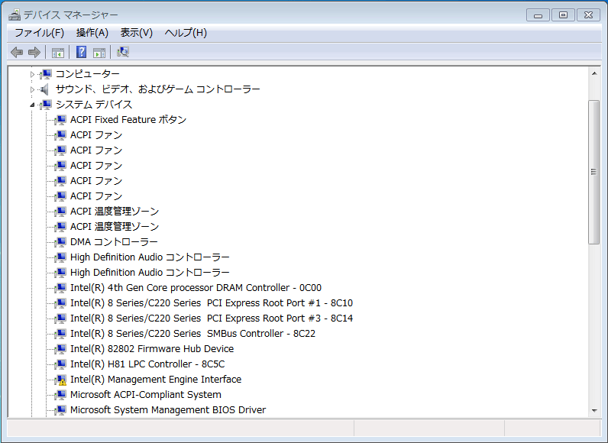Open the 操作(A) menu
The image size is (608, 443).
pos(92,33)
